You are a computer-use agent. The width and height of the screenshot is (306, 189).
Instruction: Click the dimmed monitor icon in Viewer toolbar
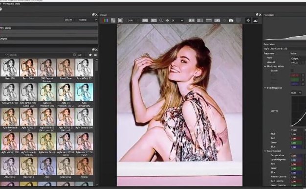239,21
